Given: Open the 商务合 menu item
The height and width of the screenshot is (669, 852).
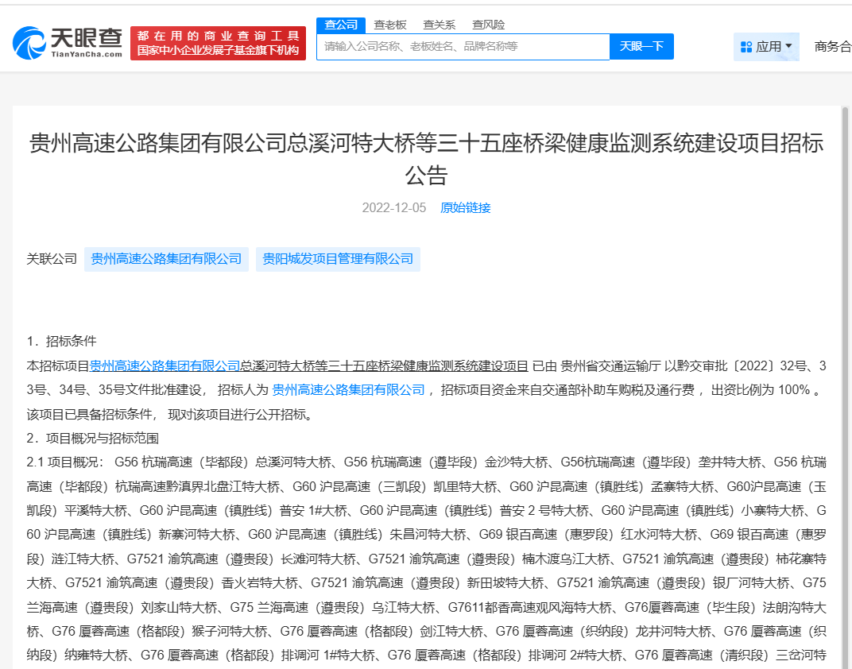Looking at the screenshot, I should click(x=832, y=47).
